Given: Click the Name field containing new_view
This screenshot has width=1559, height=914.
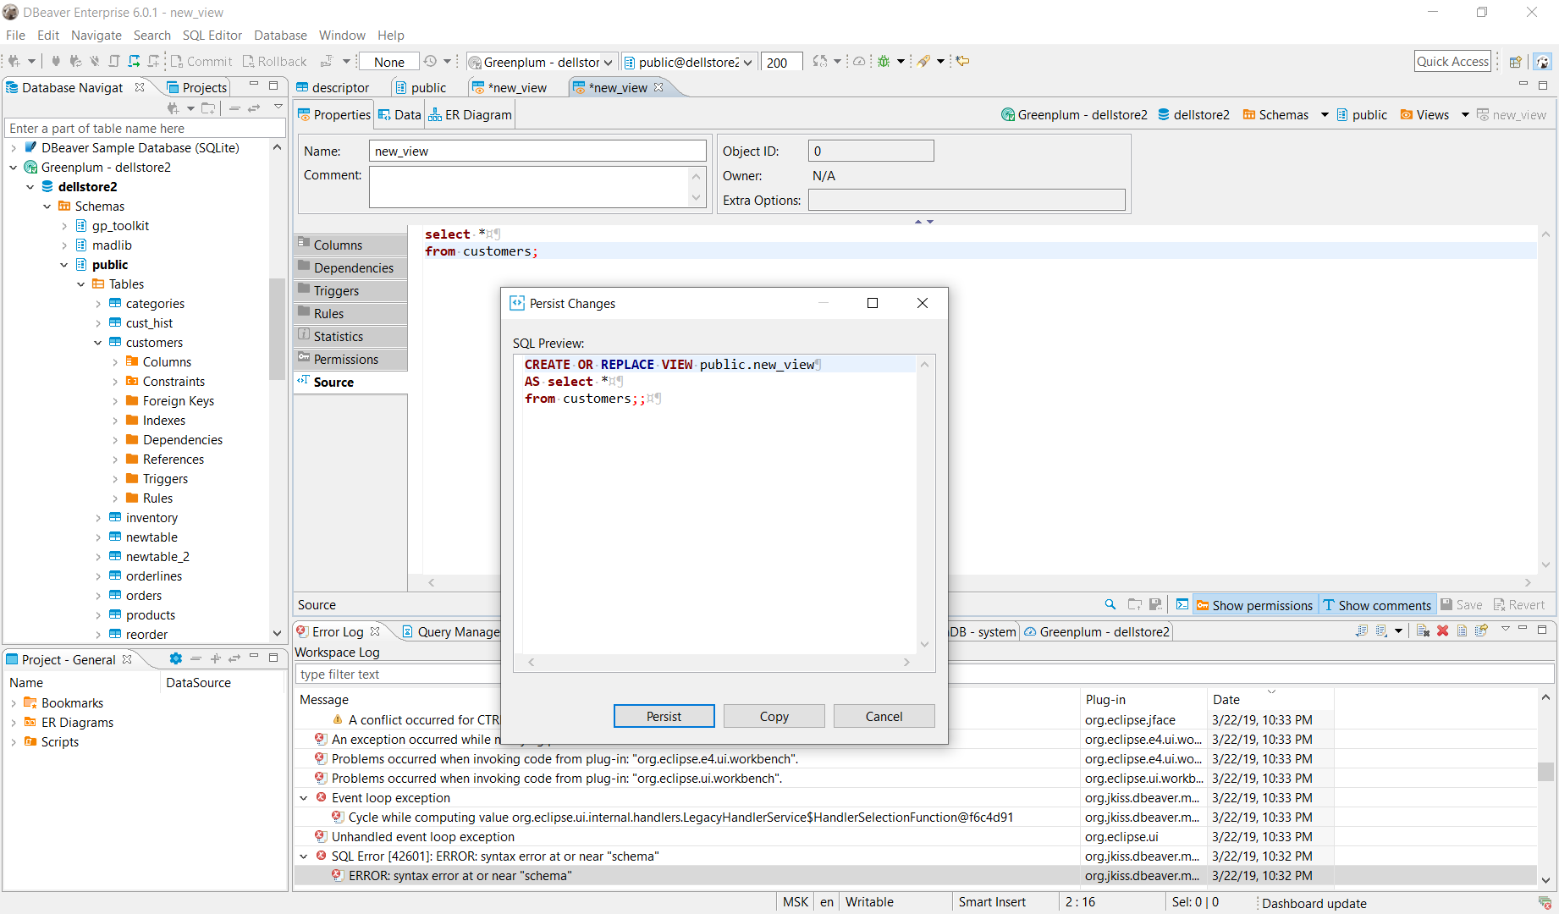Looking at the screenshot, I should point(537,151).
